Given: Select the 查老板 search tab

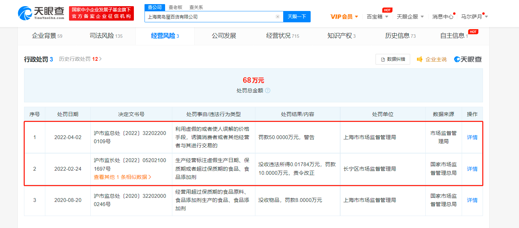Looking at the screenshot, I should pos(175,7).
